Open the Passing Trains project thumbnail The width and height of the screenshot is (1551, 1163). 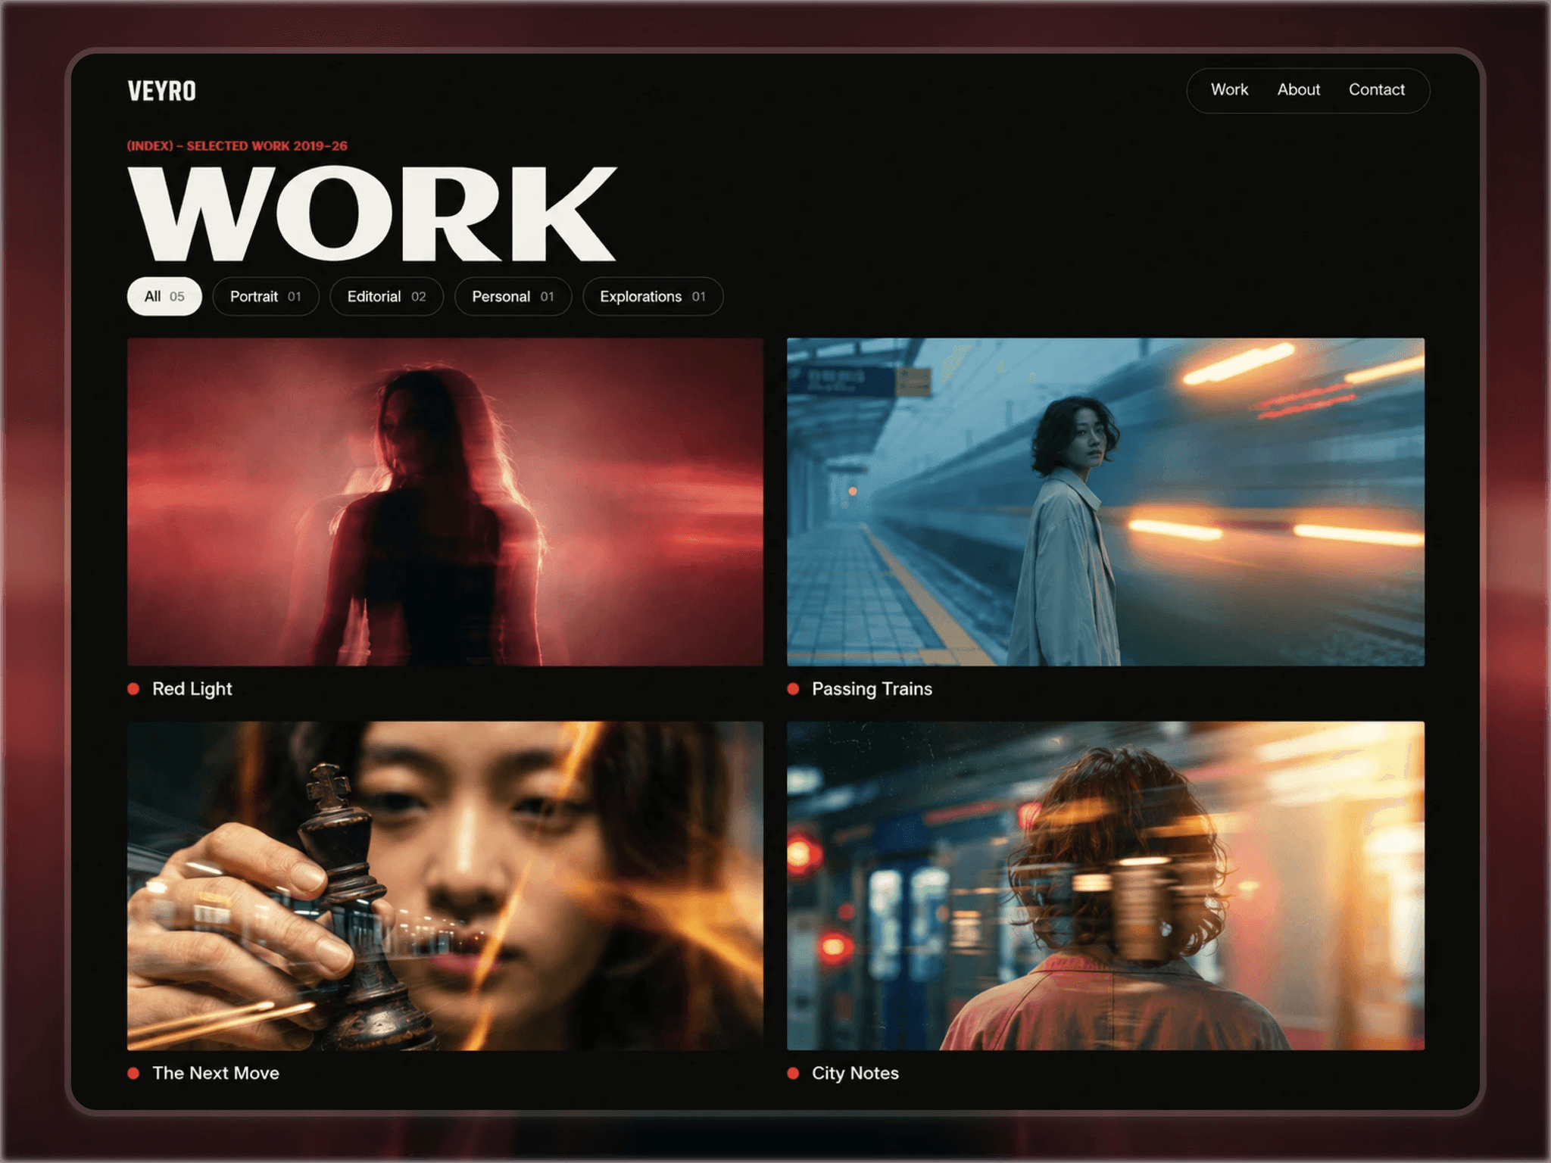pos(1106,502)
